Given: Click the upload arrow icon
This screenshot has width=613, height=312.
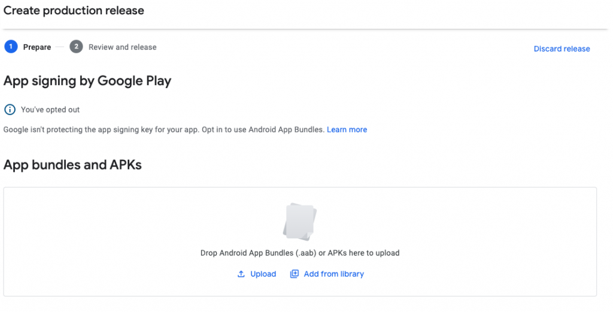Looking at the screenshot, I should 241,274.
